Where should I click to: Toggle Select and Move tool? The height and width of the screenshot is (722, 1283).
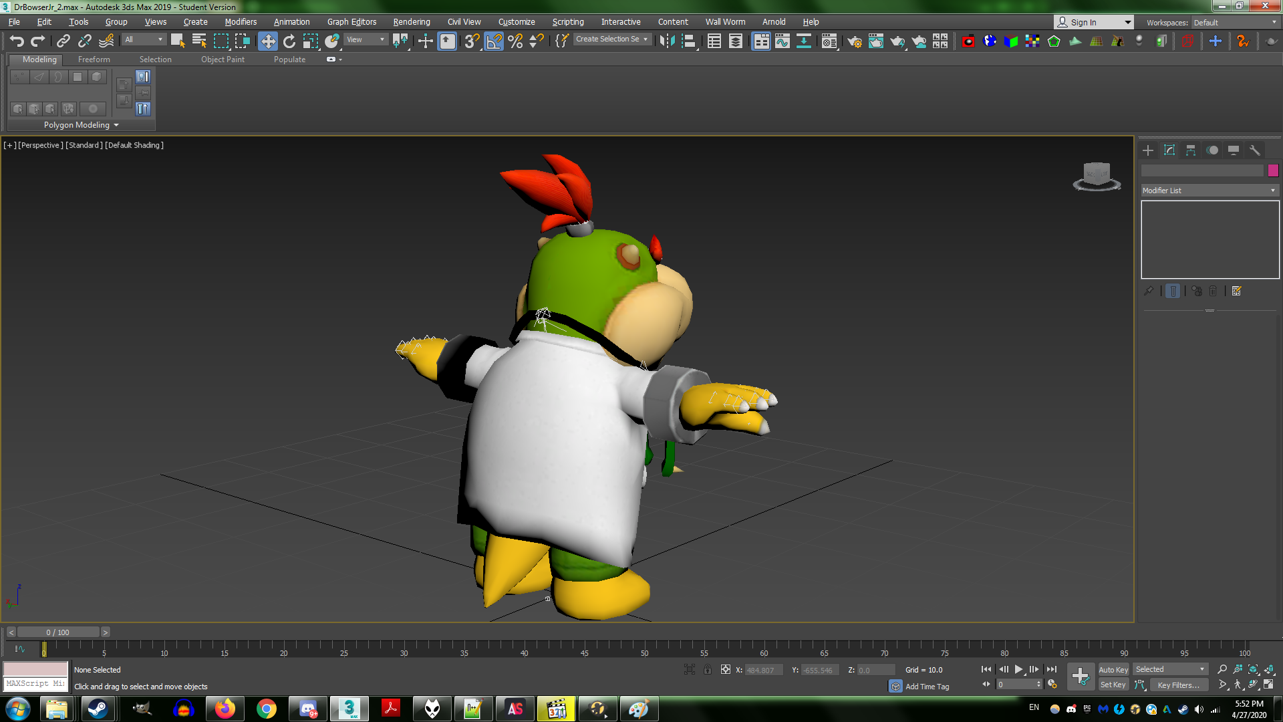pos(268,41)
